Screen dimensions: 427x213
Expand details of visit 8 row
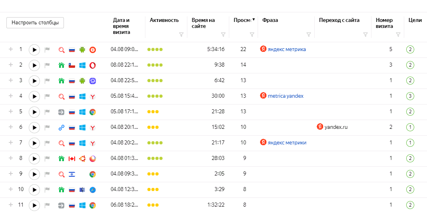(x=11, y=158)
